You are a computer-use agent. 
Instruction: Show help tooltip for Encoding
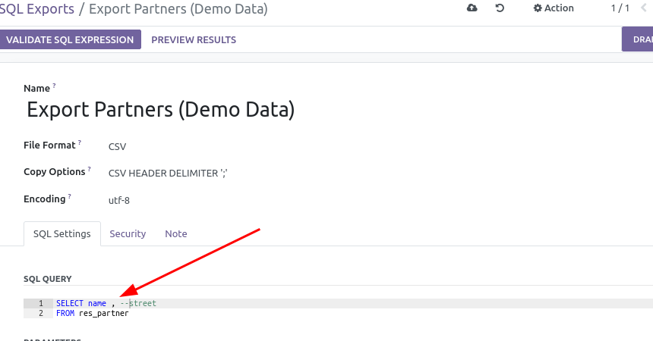point(70,196)
